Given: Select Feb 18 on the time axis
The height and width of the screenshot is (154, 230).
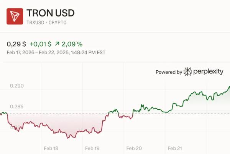Looking at the screenshot, I should (x=51, y=148).
